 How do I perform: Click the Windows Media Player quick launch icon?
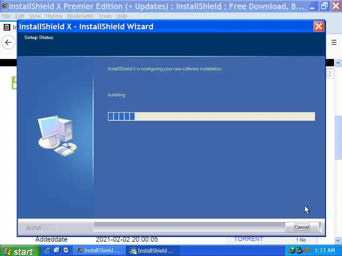coord(66,250)
